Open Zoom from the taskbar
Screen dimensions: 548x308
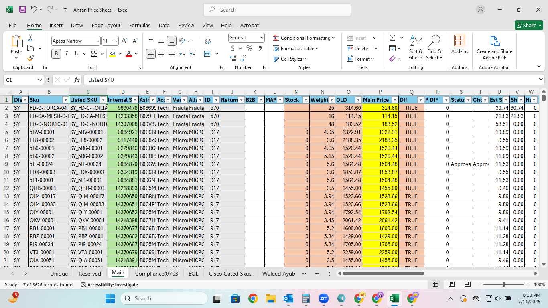[x=323, y=298]
